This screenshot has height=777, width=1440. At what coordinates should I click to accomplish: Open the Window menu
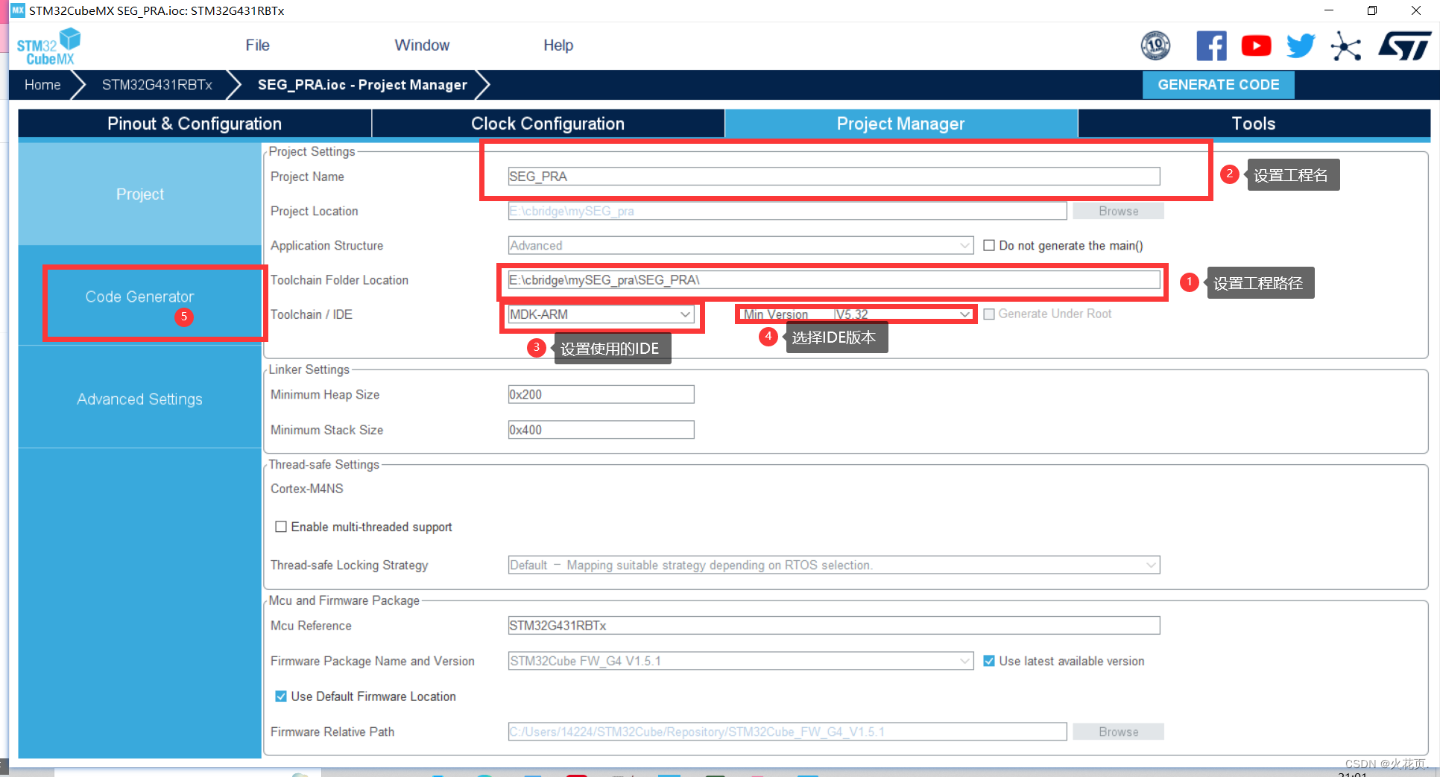click(x=422, y=45)
